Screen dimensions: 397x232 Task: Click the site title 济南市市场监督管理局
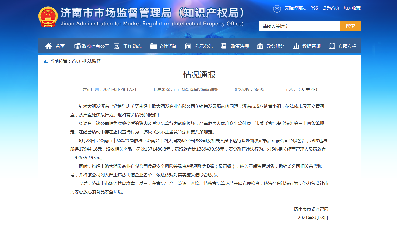116,13
